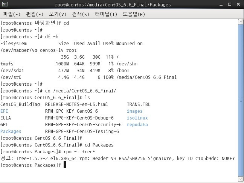Click the 'rpm -i tree*' command text

tap(79, 152)
